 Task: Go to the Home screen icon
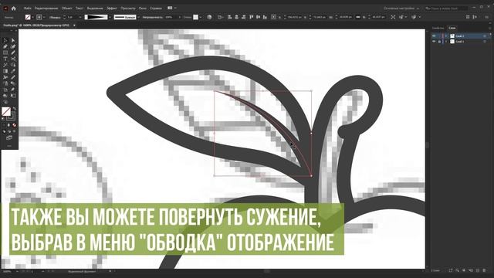(x=14, y=8)
